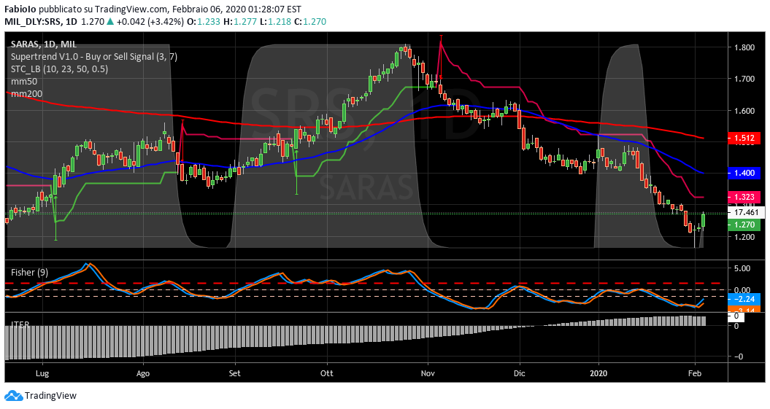Click the blue 1.400 price tag
This screenshot has width=770, height=409.
[x=745, y=173]
